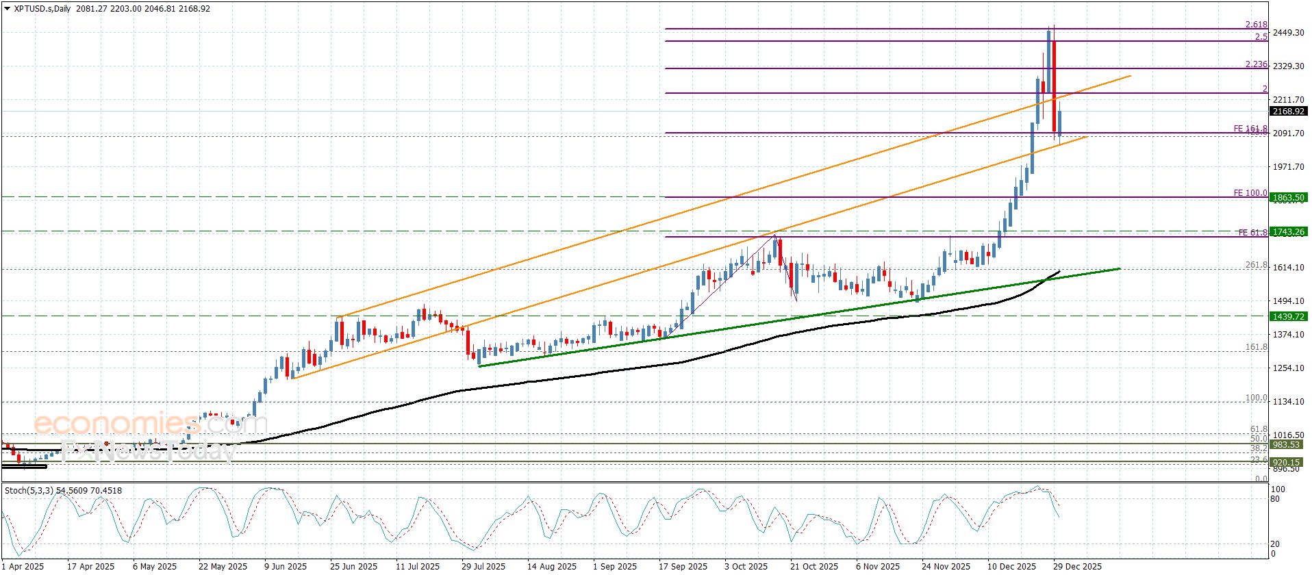Select the right end of the green trendline

[1119, 269]
